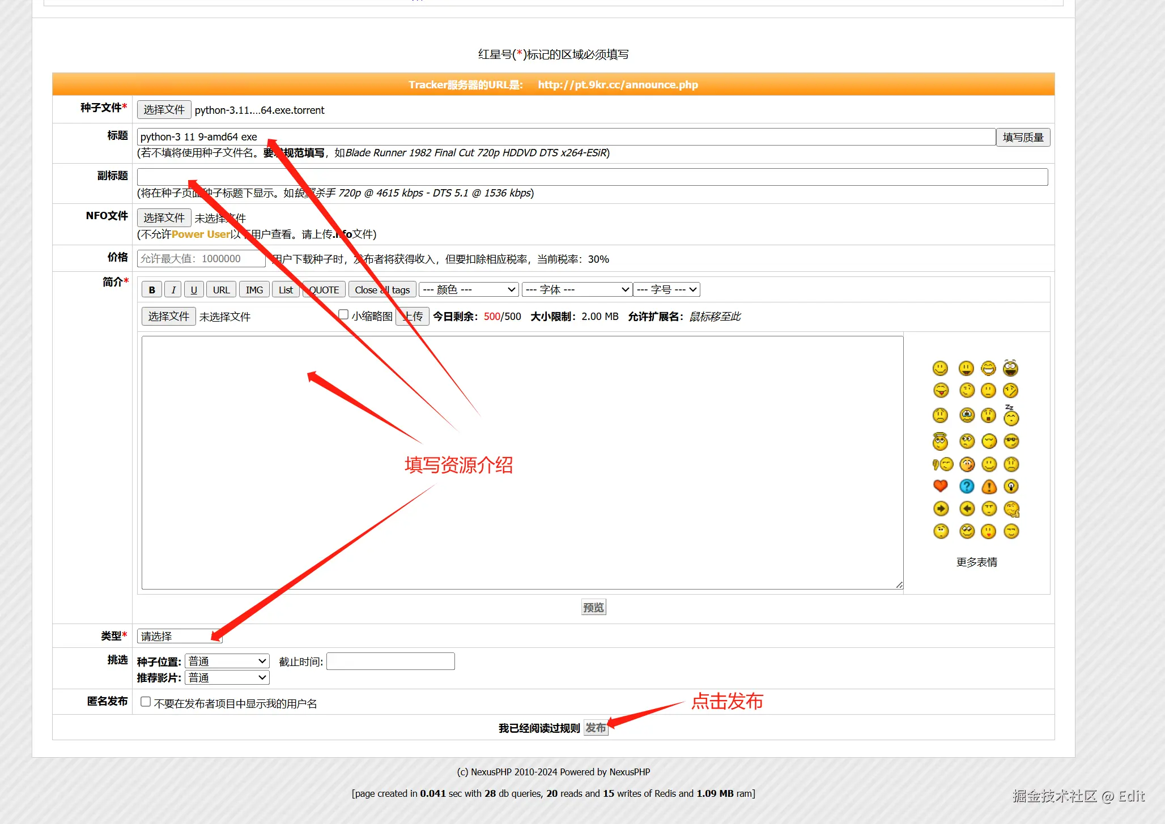The width and height of the screenshot is (1165, 824).
Task: Open the 字体 font dropdown
Action: (x=576, y=289)
